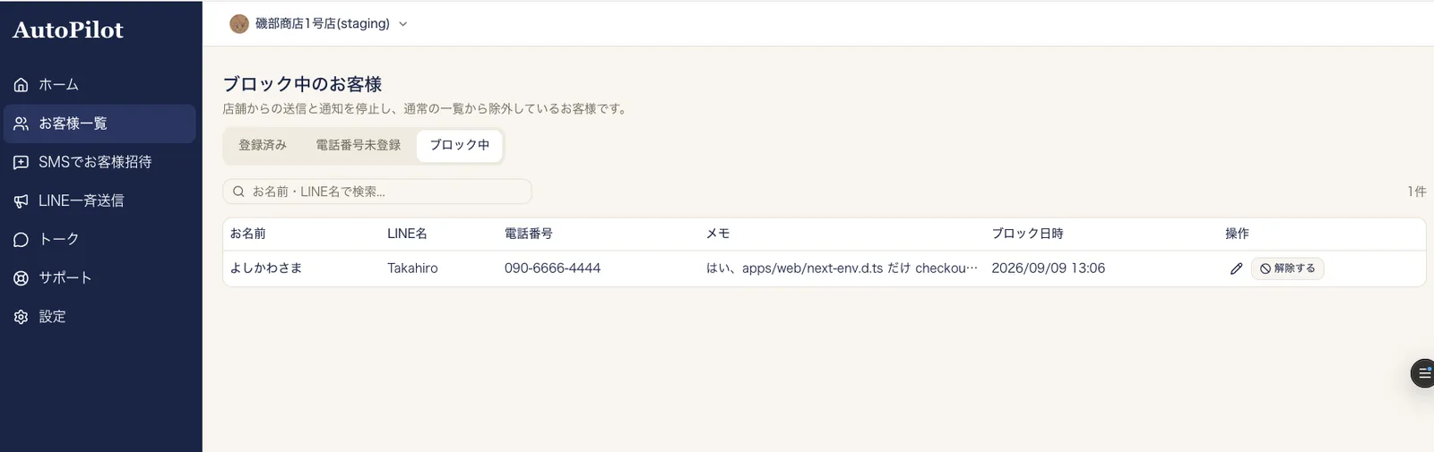Click the ブロック日時 column header
Image resolution: width=1434 pixels, height=452 pixels.
pos(1027,234)
